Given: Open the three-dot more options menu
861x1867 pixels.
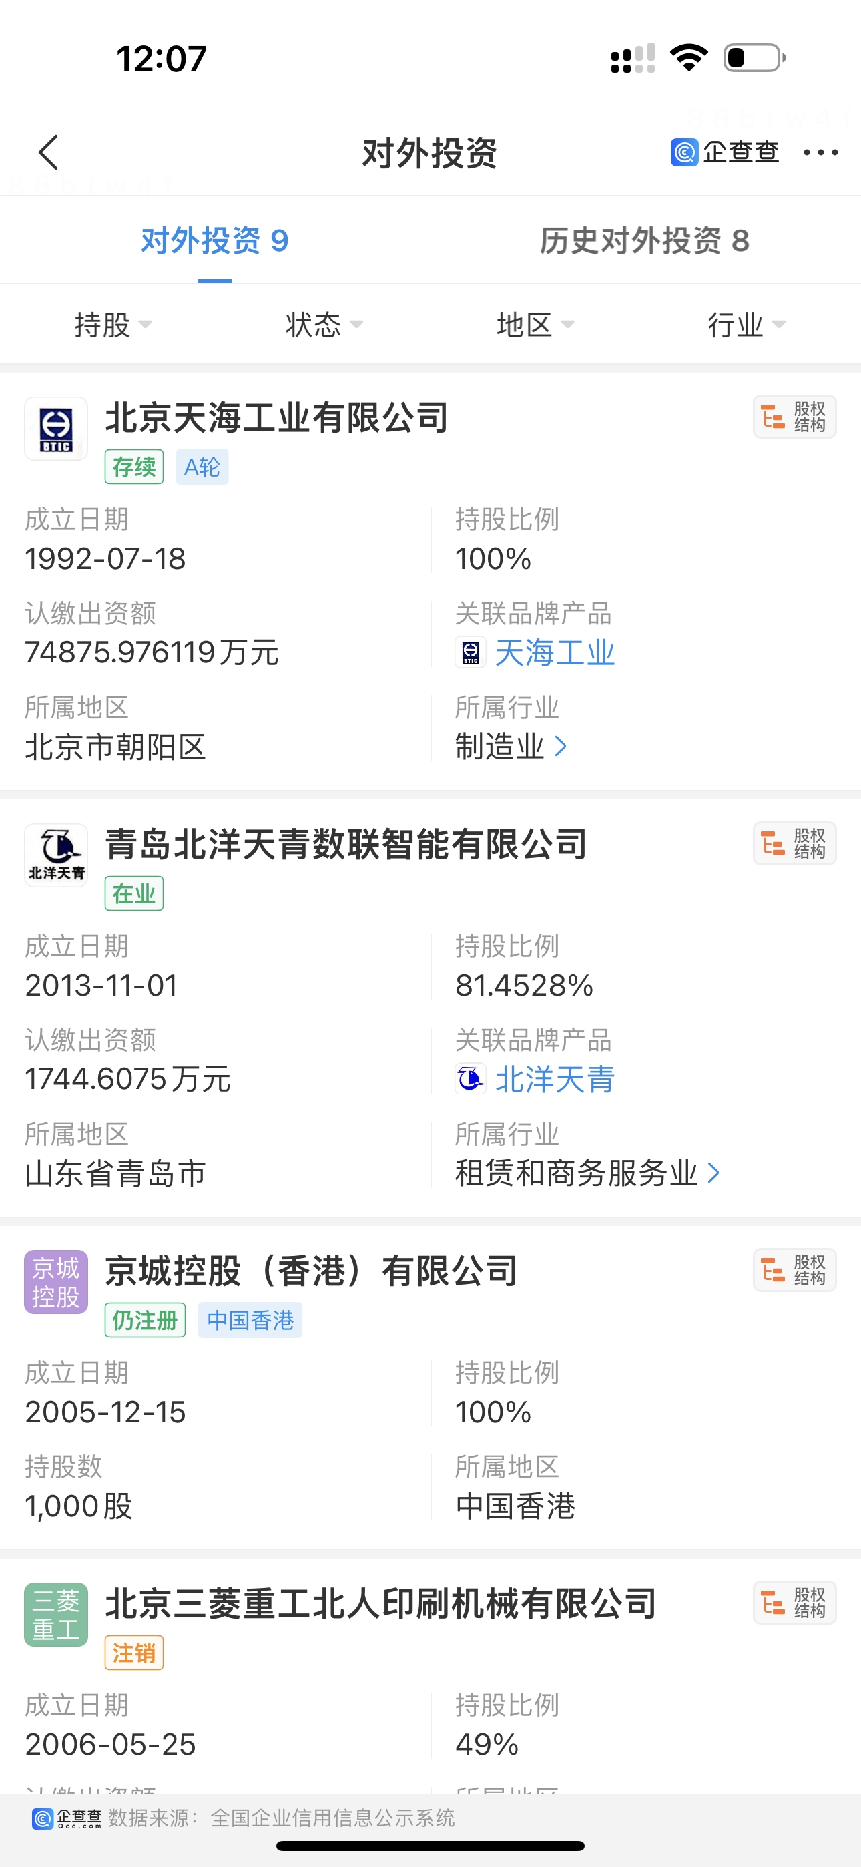Looking at the screenshot, I should click(x=820, y=152).
